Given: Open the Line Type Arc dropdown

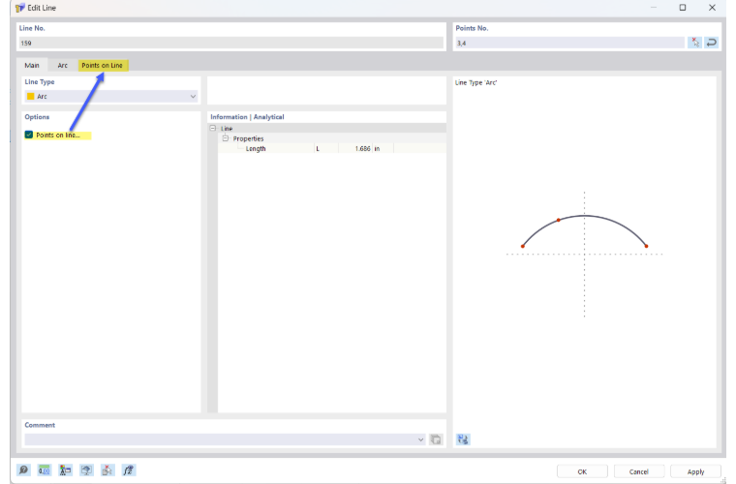Looking at the screenshot, I should [111, 96].
